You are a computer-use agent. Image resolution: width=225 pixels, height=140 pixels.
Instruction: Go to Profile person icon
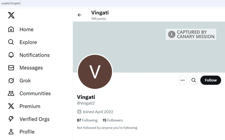(x=11, y=132)
